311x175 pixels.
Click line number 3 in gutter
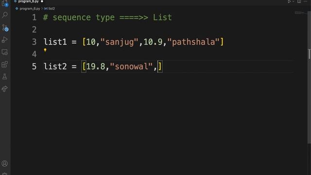tap(35, 42)
